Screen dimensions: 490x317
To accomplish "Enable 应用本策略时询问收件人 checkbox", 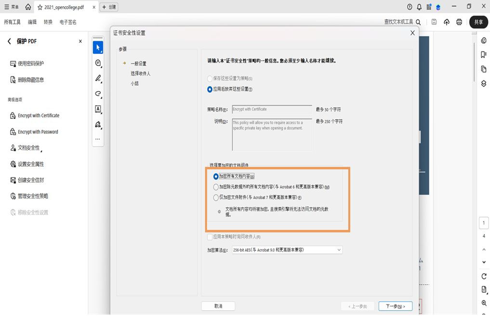I will [210, 237].
